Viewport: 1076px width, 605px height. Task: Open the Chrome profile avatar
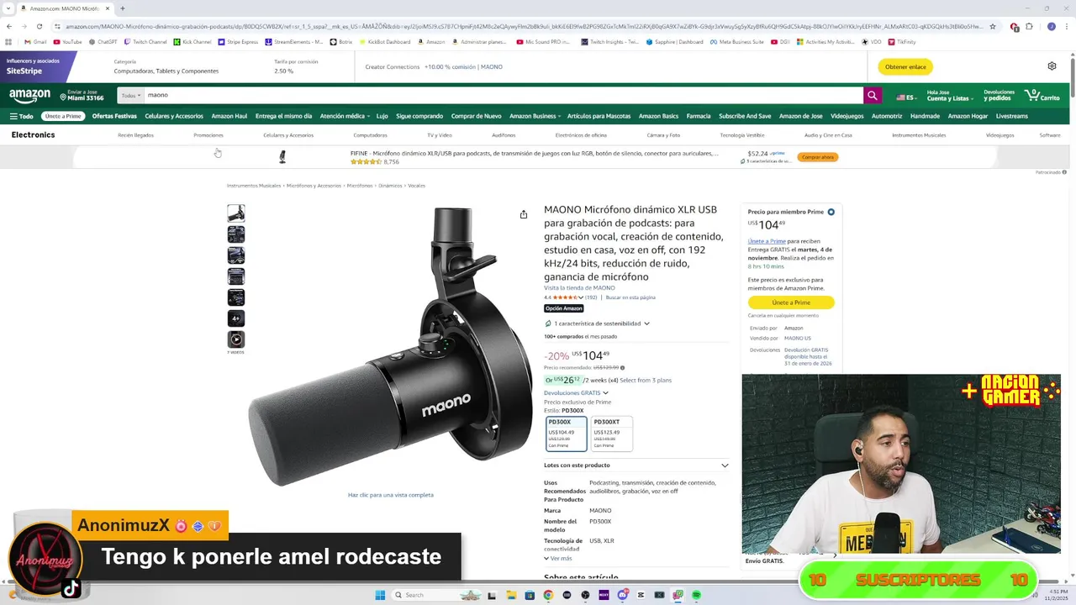click(1051, 26)
